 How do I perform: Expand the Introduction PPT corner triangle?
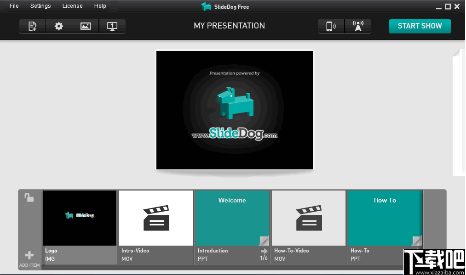point(264,240)
